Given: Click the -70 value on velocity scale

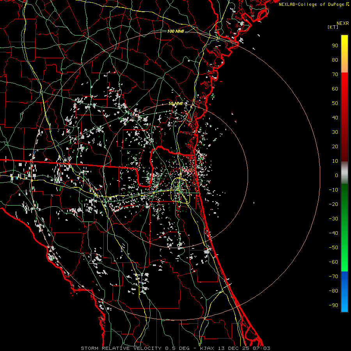Looking at the screenshot, I should (333, 277).
